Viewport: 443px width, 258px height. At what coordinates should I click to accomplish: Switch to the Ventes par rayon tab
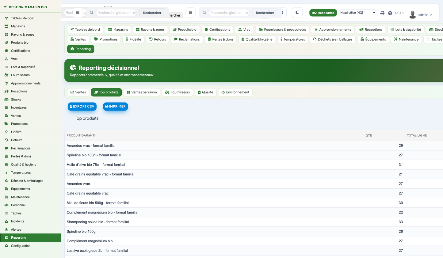click(x=142, y=92)
